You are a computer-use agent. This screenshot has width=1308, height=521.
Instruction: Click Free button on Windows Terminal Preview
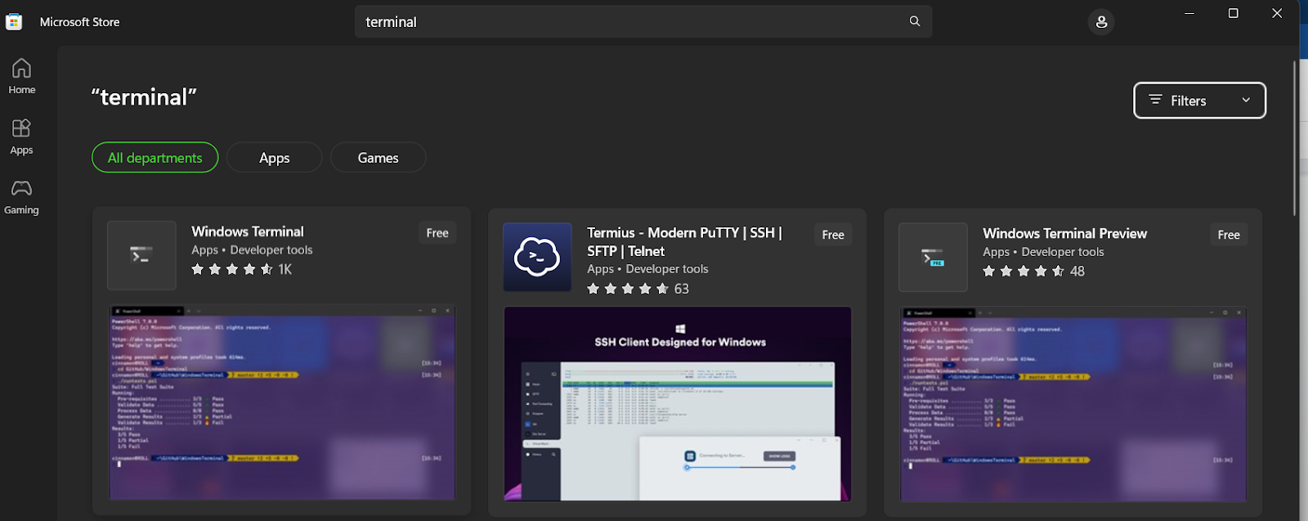(1229, 235)
